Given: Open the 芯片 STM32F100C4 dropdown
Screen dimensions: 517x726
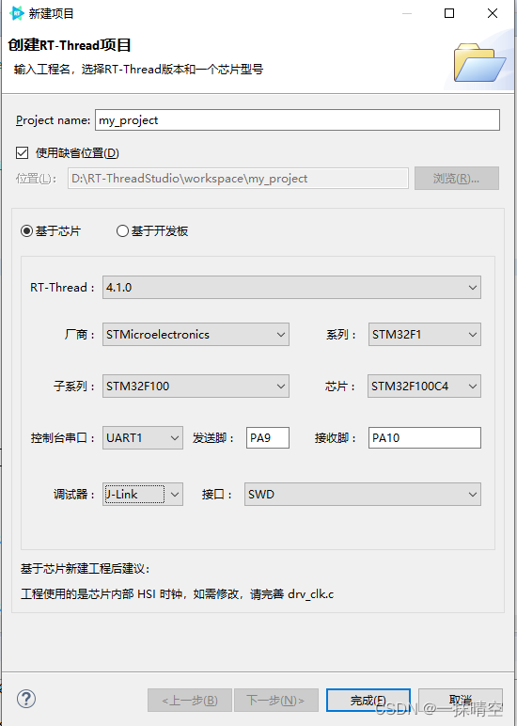Looking at the screenshot, I should 425,387.
